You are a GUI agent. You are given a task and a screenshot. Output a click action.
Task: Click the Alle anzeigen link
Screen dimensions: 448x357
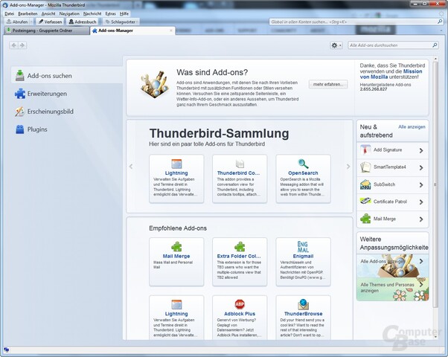(412, 126)
